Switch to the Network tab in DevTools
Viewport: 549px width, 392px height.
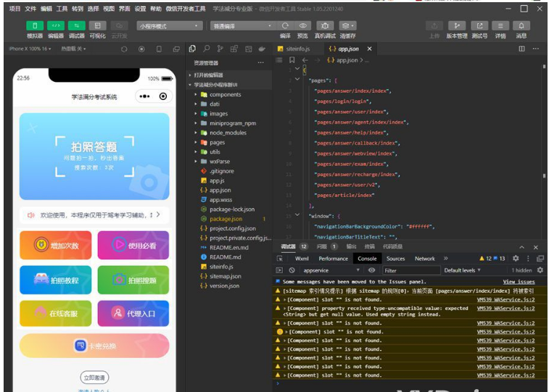point(424,258)
